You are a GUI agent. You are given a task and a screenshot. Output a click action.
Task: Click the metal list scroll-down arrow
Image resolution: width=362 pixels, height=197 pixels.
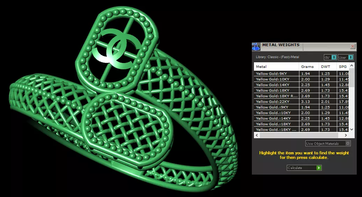coord(352,129)
